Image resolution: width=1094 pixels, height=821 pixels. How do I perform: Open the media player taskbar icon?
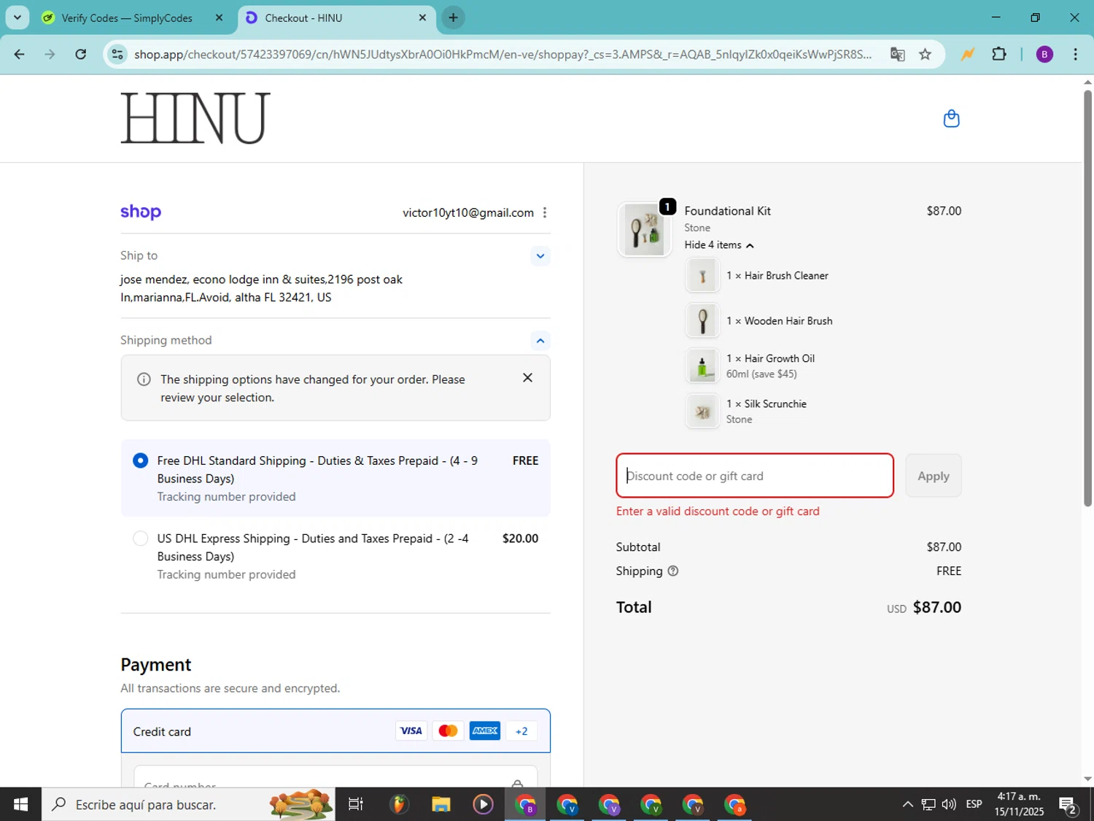pyautogui.click(x=483, y=804)
